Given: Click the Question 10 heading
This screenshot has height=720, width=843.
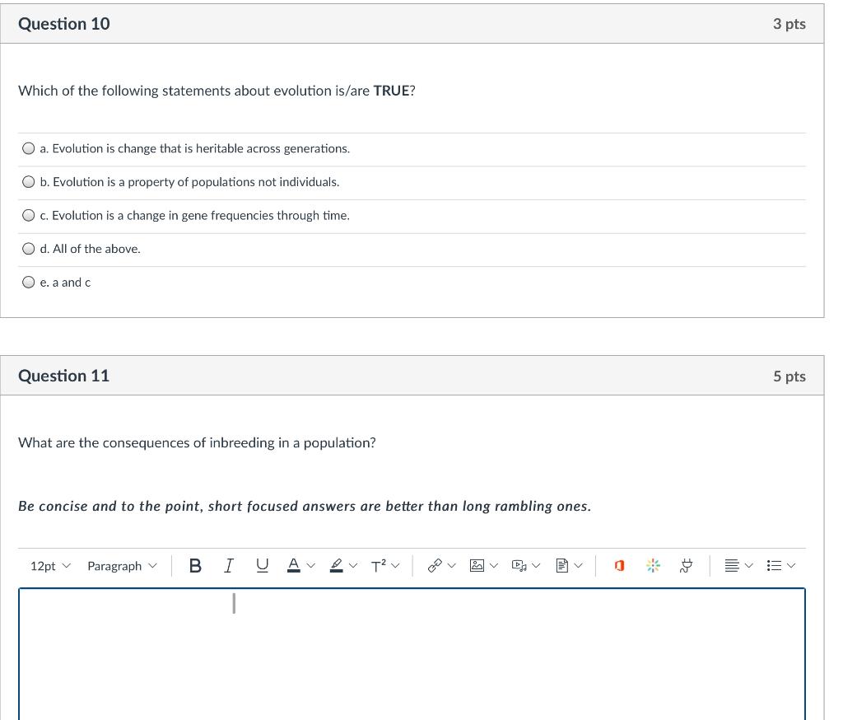Looking at the screenshot, I should pos(64,24).
